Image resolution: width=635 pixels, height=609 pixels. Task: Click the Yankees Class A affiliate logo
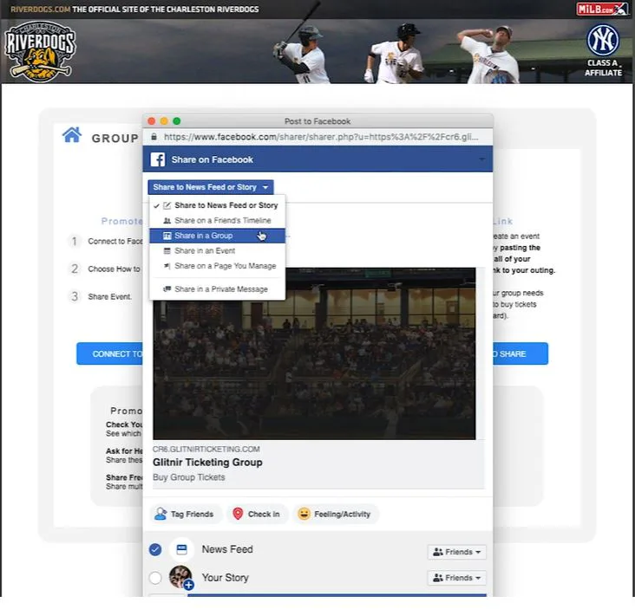[x=603, y=50]
